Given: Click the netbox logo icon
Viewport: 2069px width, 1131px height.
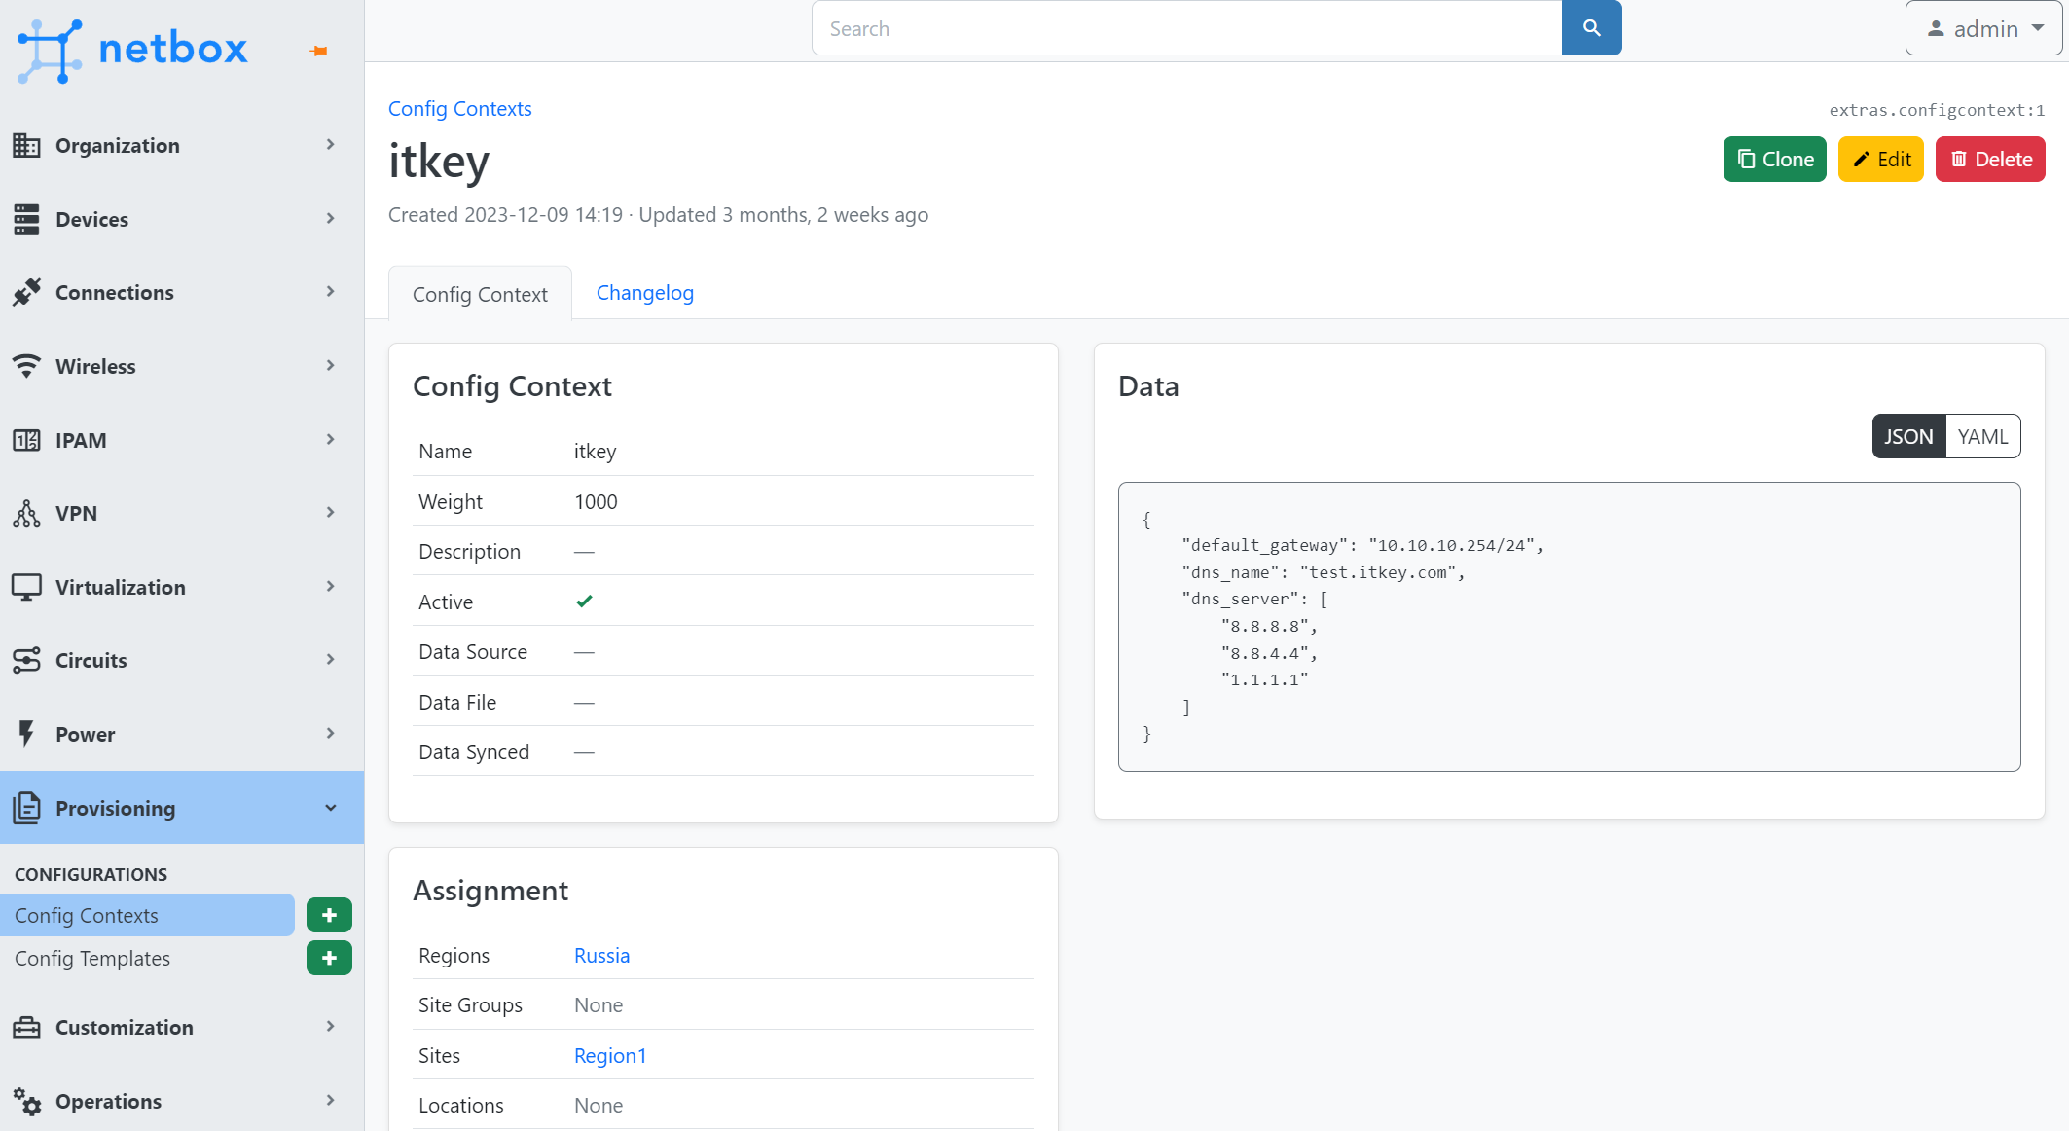Looking at the screenshot, I should click(48, 49).
